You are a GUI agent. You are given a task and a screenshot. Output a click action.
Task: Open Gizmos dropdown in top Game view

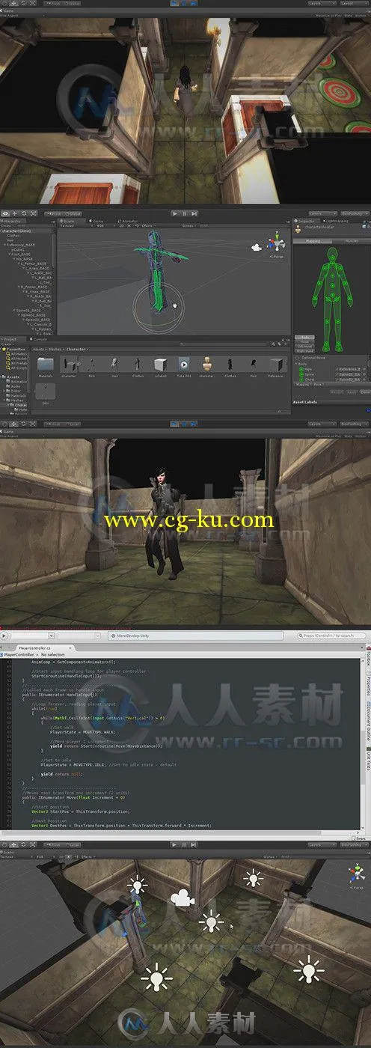(363, 16)
